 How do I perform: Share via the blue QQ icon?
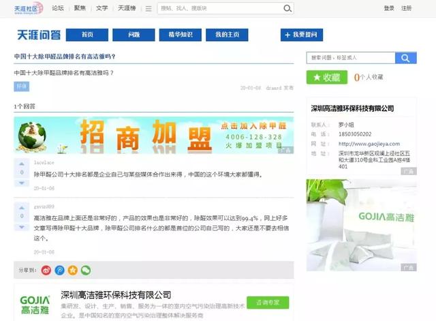[59, 270]
